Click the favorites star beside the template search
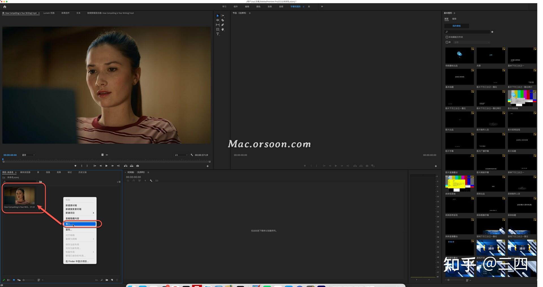 (492, 32)
